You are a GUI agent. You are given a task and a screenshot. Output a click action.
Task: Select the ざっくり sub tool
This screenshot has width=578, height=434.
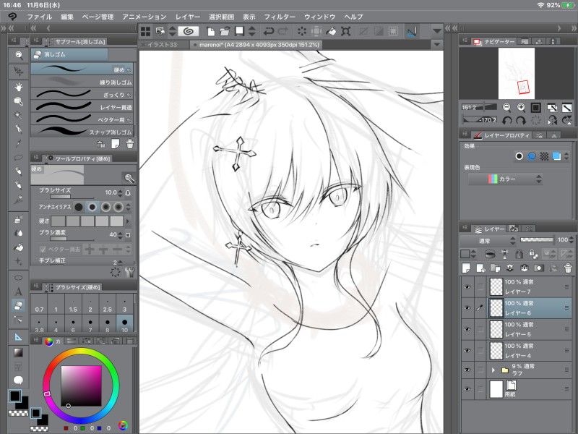click(82, 95)
